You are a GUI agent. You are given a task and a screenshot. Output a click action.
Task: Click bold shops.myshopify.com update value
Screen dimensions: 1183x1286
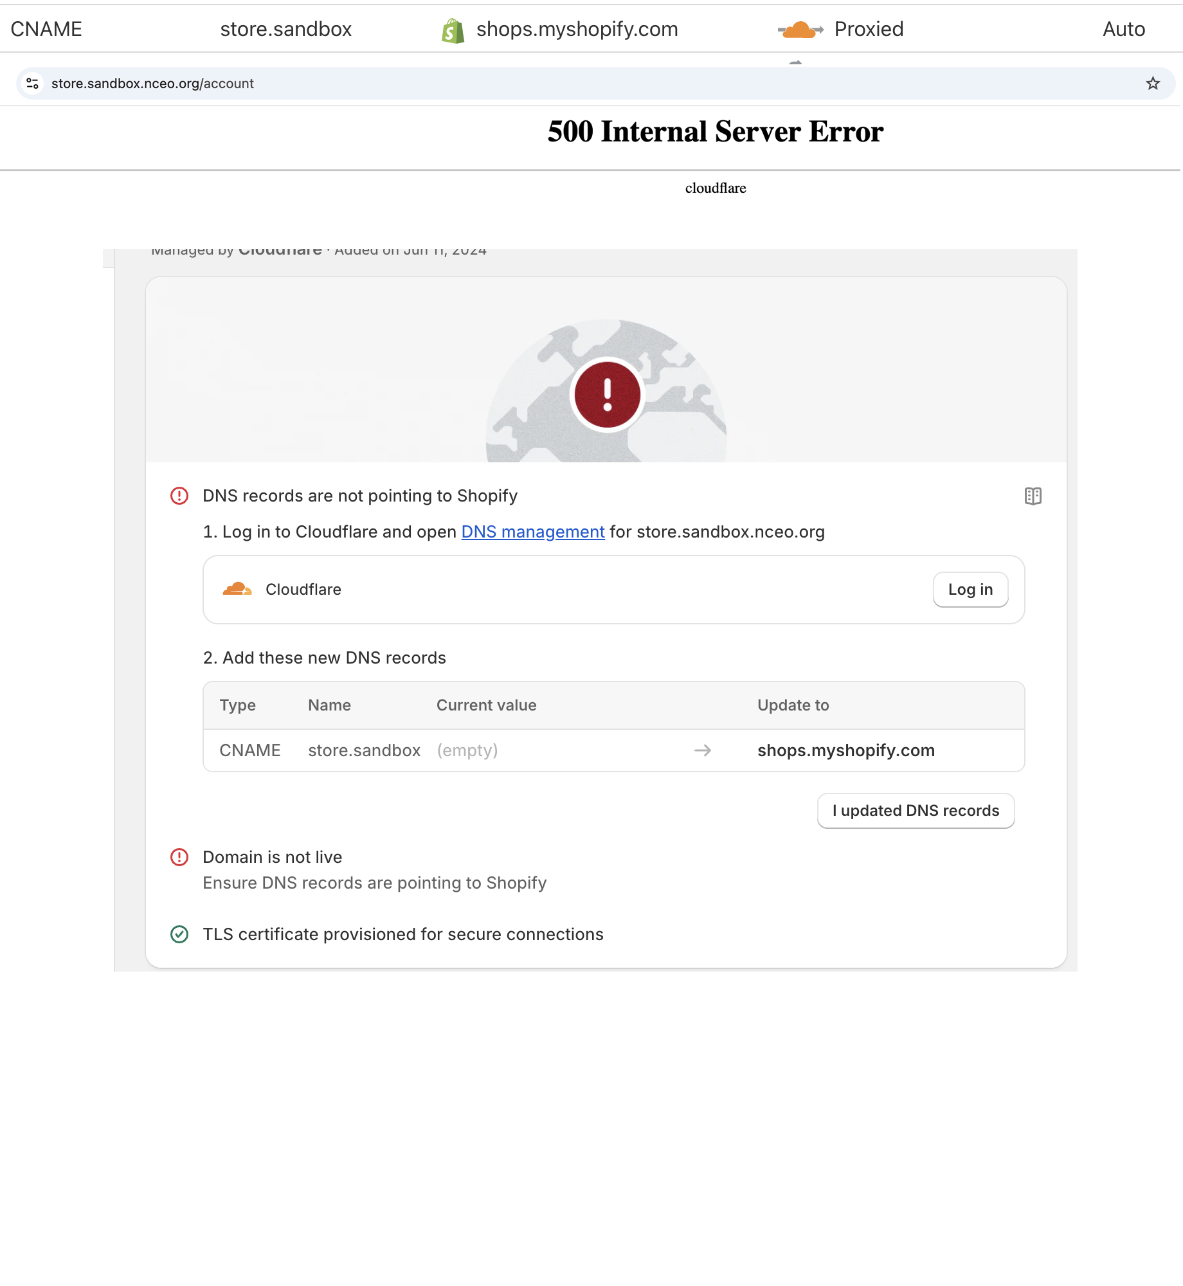point(846,750)
